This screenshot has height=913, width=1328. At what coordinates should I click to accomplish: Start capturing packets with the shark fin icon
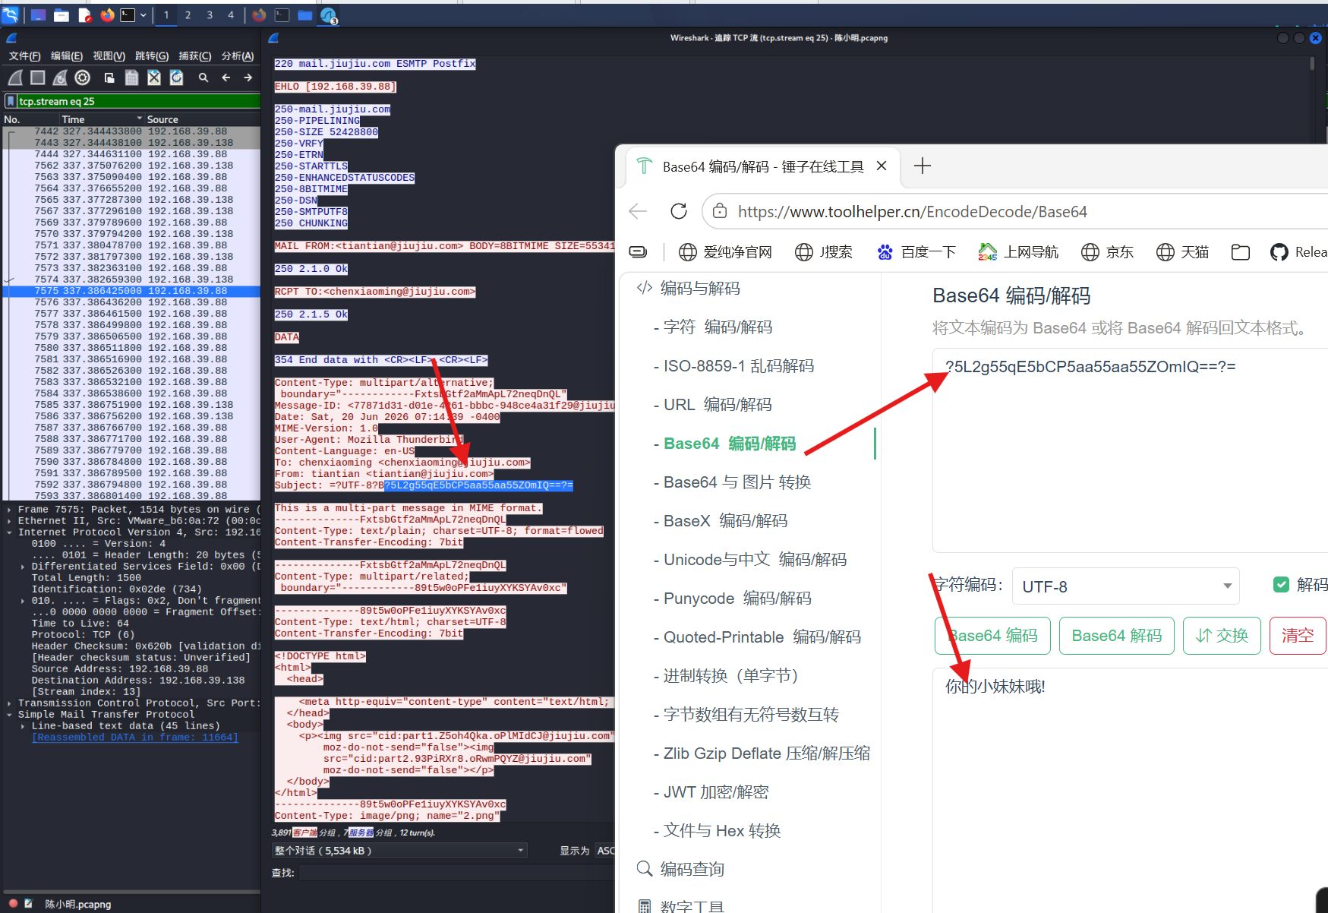[15, 77]
